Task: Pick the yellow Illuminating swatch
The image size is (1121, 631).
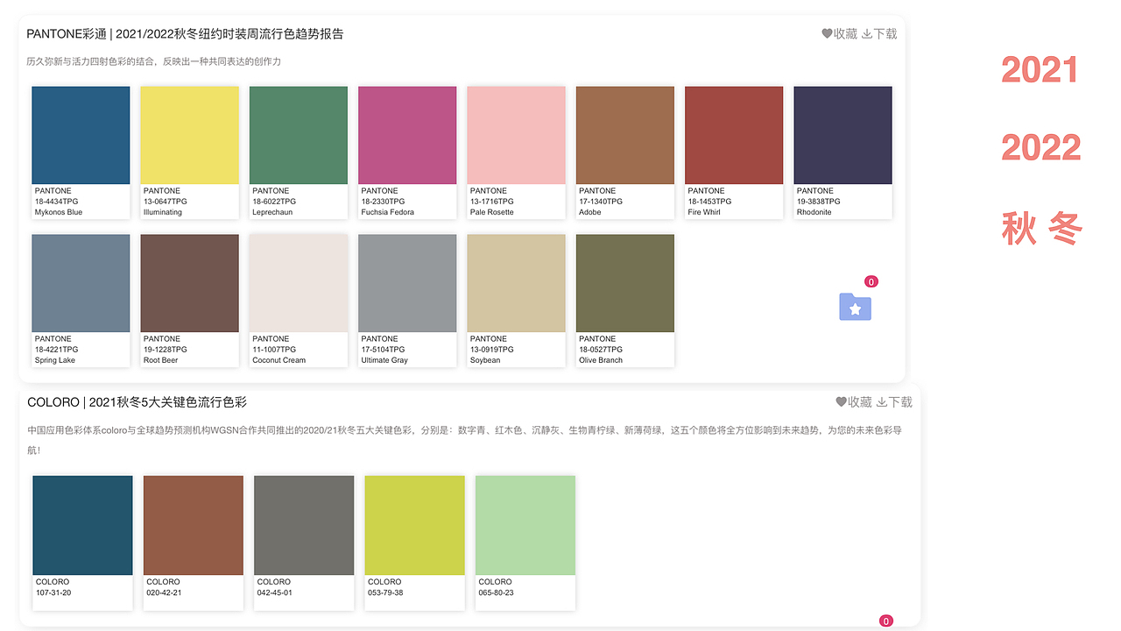Action: (x=189, y=135)
